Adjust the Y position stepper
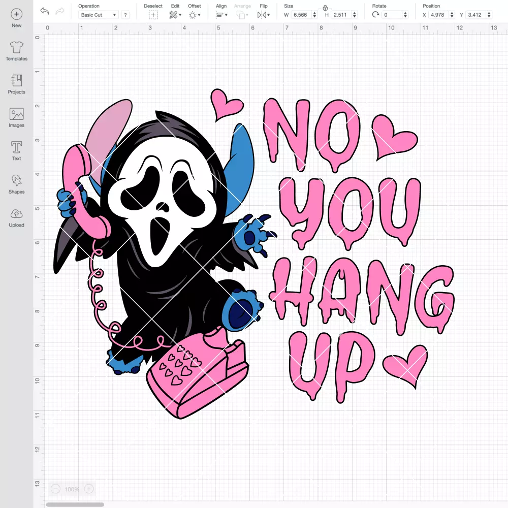The height and width of the screenshot is (508, 508). pyautogui.click(x=489, y=15)
